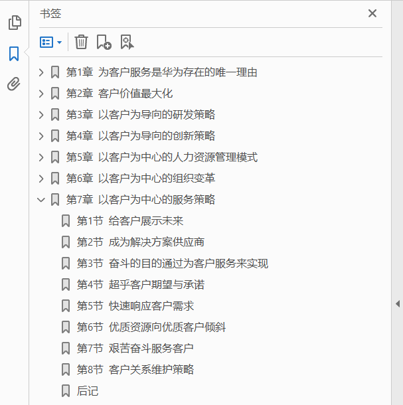Open 第4节 超乎客户期望与承诺

pyautogui.click(x=141, y=285)
